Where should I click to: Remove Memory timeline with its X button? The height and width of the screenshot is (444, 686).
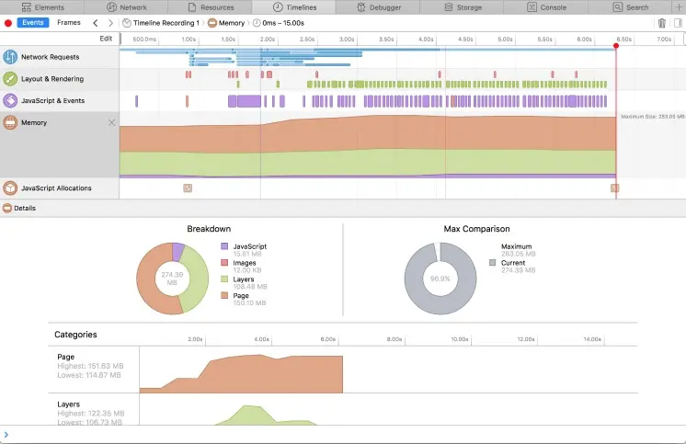click(x=111, y=122)
